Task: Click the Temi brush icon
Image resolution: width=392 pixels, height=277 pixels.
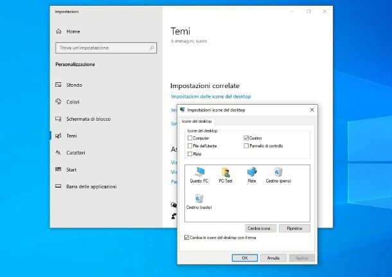Action: click(x=58, y=136)
